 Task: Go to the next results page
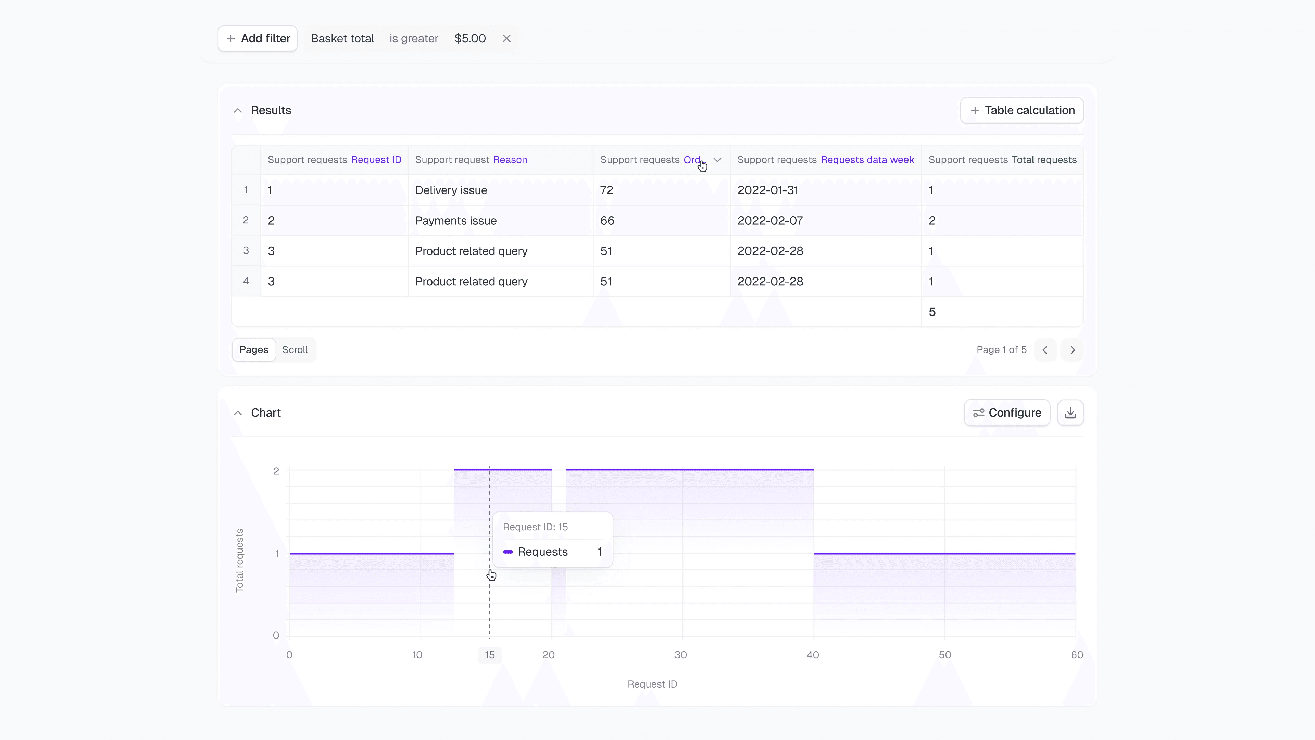click(1072, 350)
